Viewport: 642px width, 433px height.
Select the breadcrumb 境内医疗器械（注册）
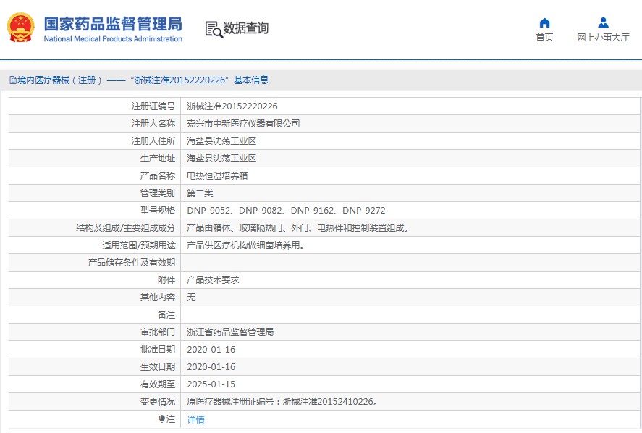coord(59,80)
